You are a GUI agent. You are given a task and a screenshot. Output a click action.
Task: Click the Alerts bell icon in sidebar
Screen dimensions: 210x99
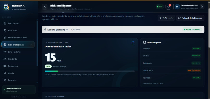(x=5, y=73)
